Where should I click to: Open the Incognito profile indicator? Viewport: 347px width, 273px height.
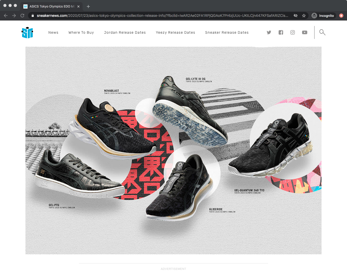[323, 16]
